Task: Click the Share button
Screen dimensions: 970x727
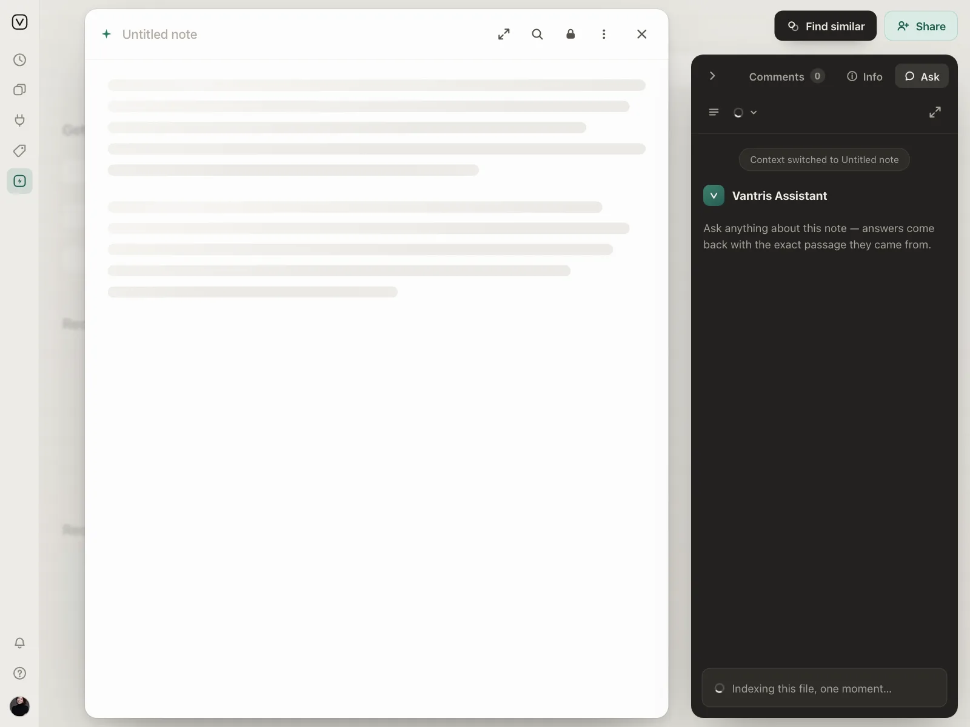Action: [x=921, y=26]
